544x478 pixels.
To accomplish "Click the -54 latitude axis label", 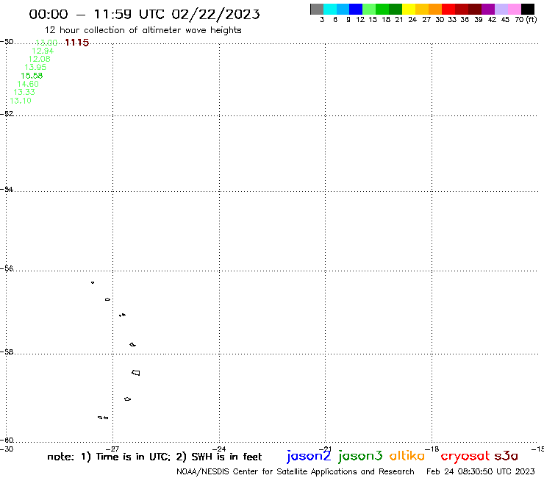I will pos(7,189).
